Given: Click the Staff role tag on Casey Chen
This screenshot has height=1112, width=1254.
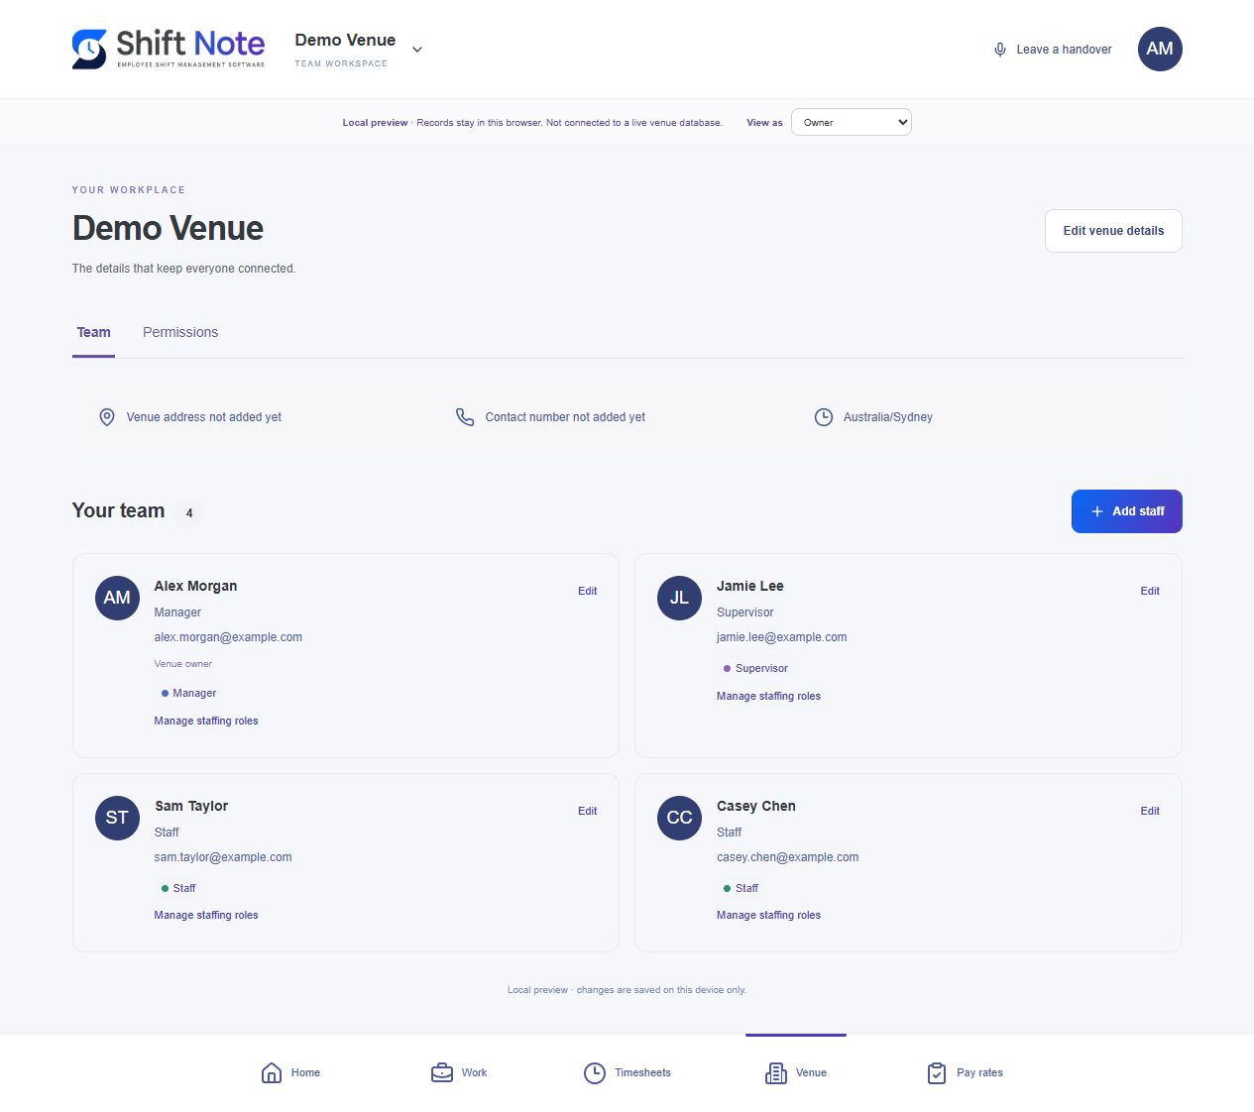Looking at the screenshot, I should pos(741,888).
